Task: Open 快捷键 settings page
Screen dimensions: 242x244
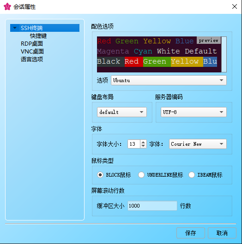Action: coord(38,36)
